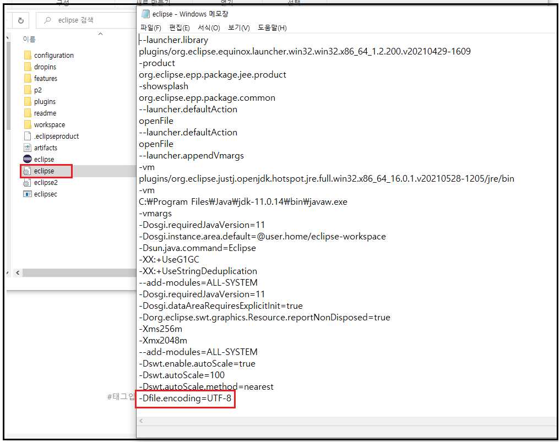Click the eclipse configuration settings file icon

[27, 171]
